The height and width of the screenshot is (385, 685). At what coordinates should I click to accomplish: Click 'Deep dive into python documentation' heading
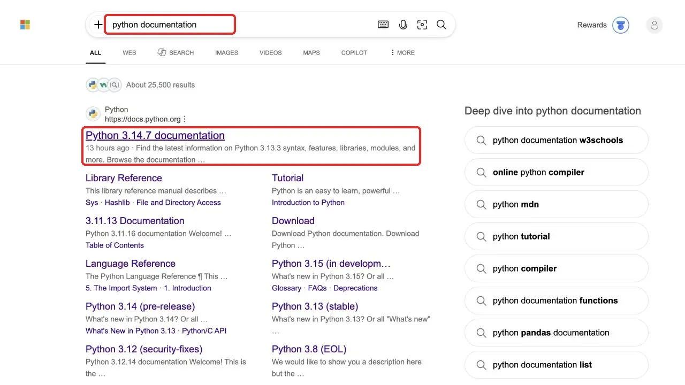553,111
